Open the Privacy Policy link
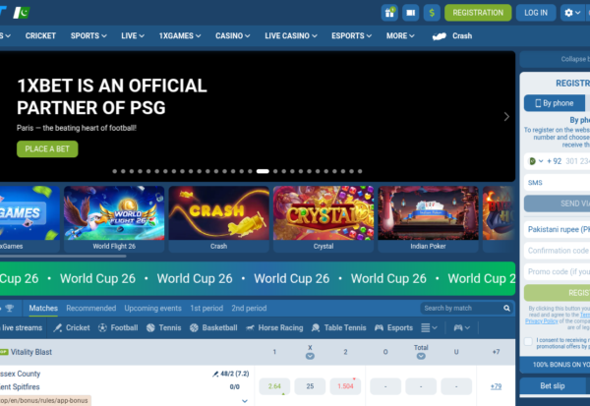Image resolution: width=590 pixels, height=406 pixels. pyautogui.click(x=542, y=320)
